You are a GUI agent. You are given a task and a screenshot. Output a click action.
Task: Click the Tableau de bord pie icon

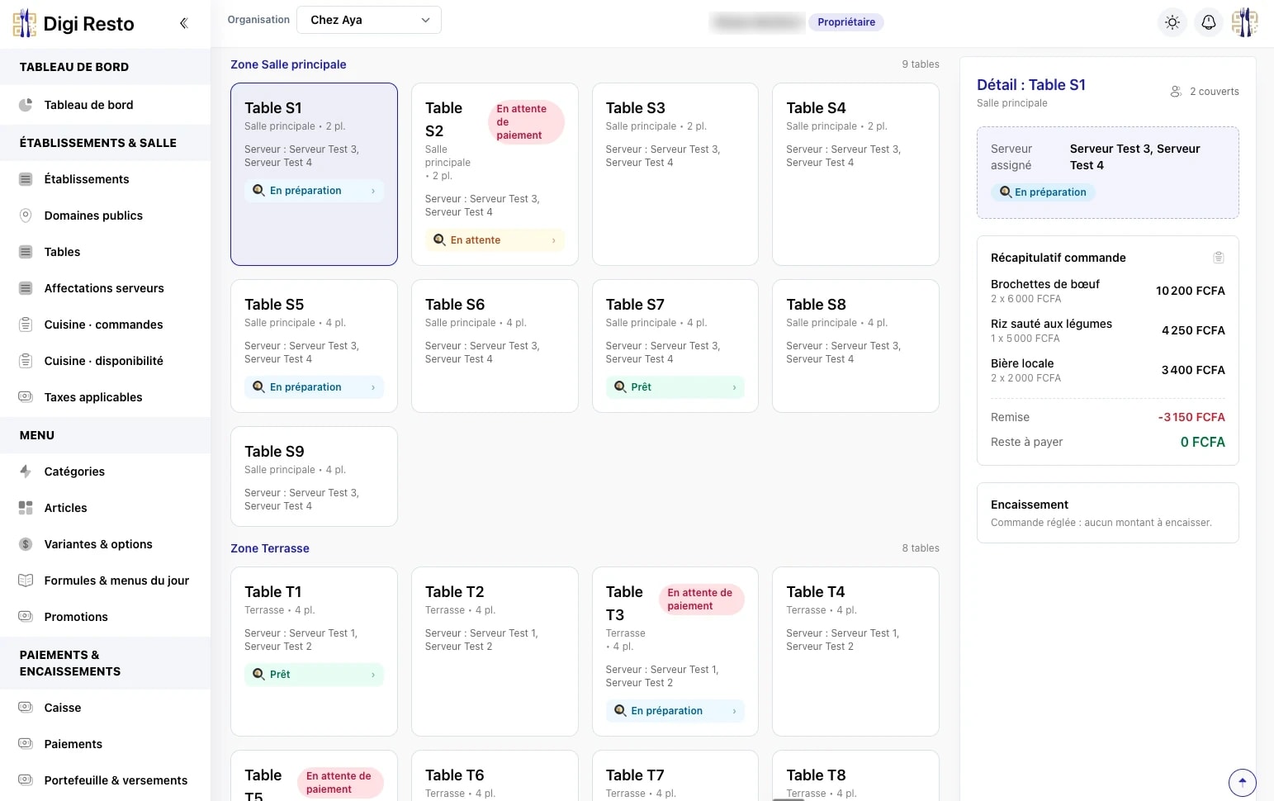point(26,105)
